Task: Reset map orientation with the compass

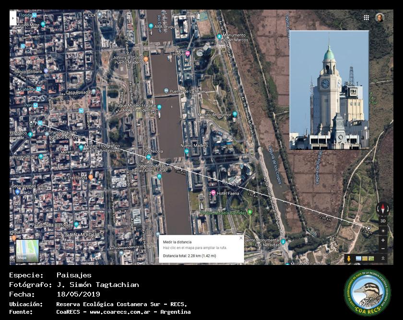Action: click(x=383, y=209)
